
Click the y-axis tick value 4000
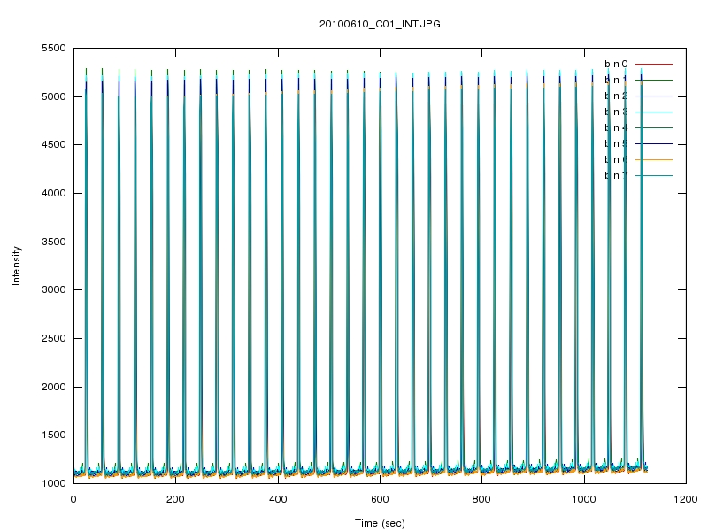tap(54, 193)
